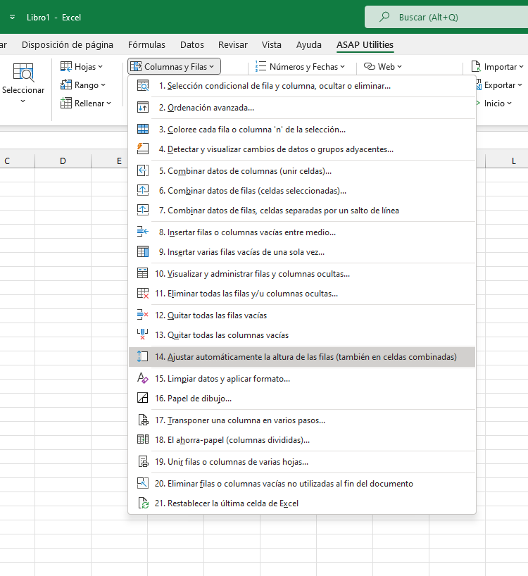Click in the Buscar (Alt+Q) search field
The height and width of the screenshot is (576, 528).
click(x=446, y=17)
